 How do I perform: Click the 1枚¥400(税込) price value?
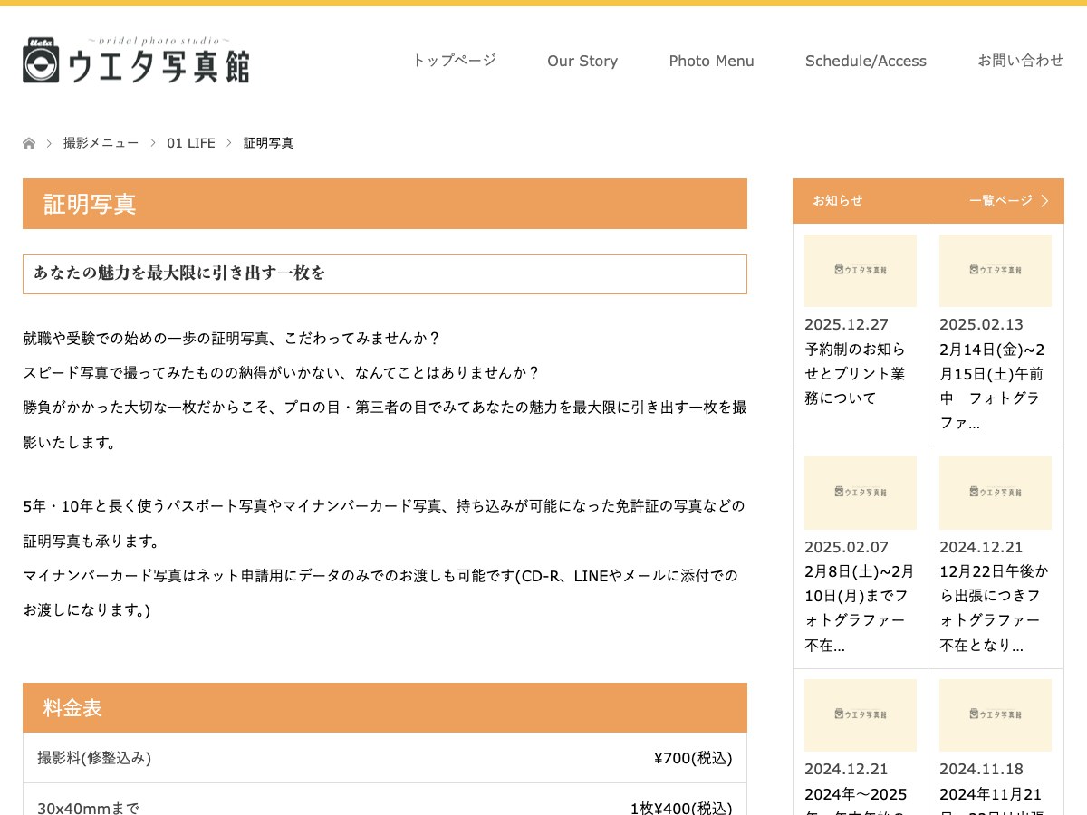click(x=681, y=807)
